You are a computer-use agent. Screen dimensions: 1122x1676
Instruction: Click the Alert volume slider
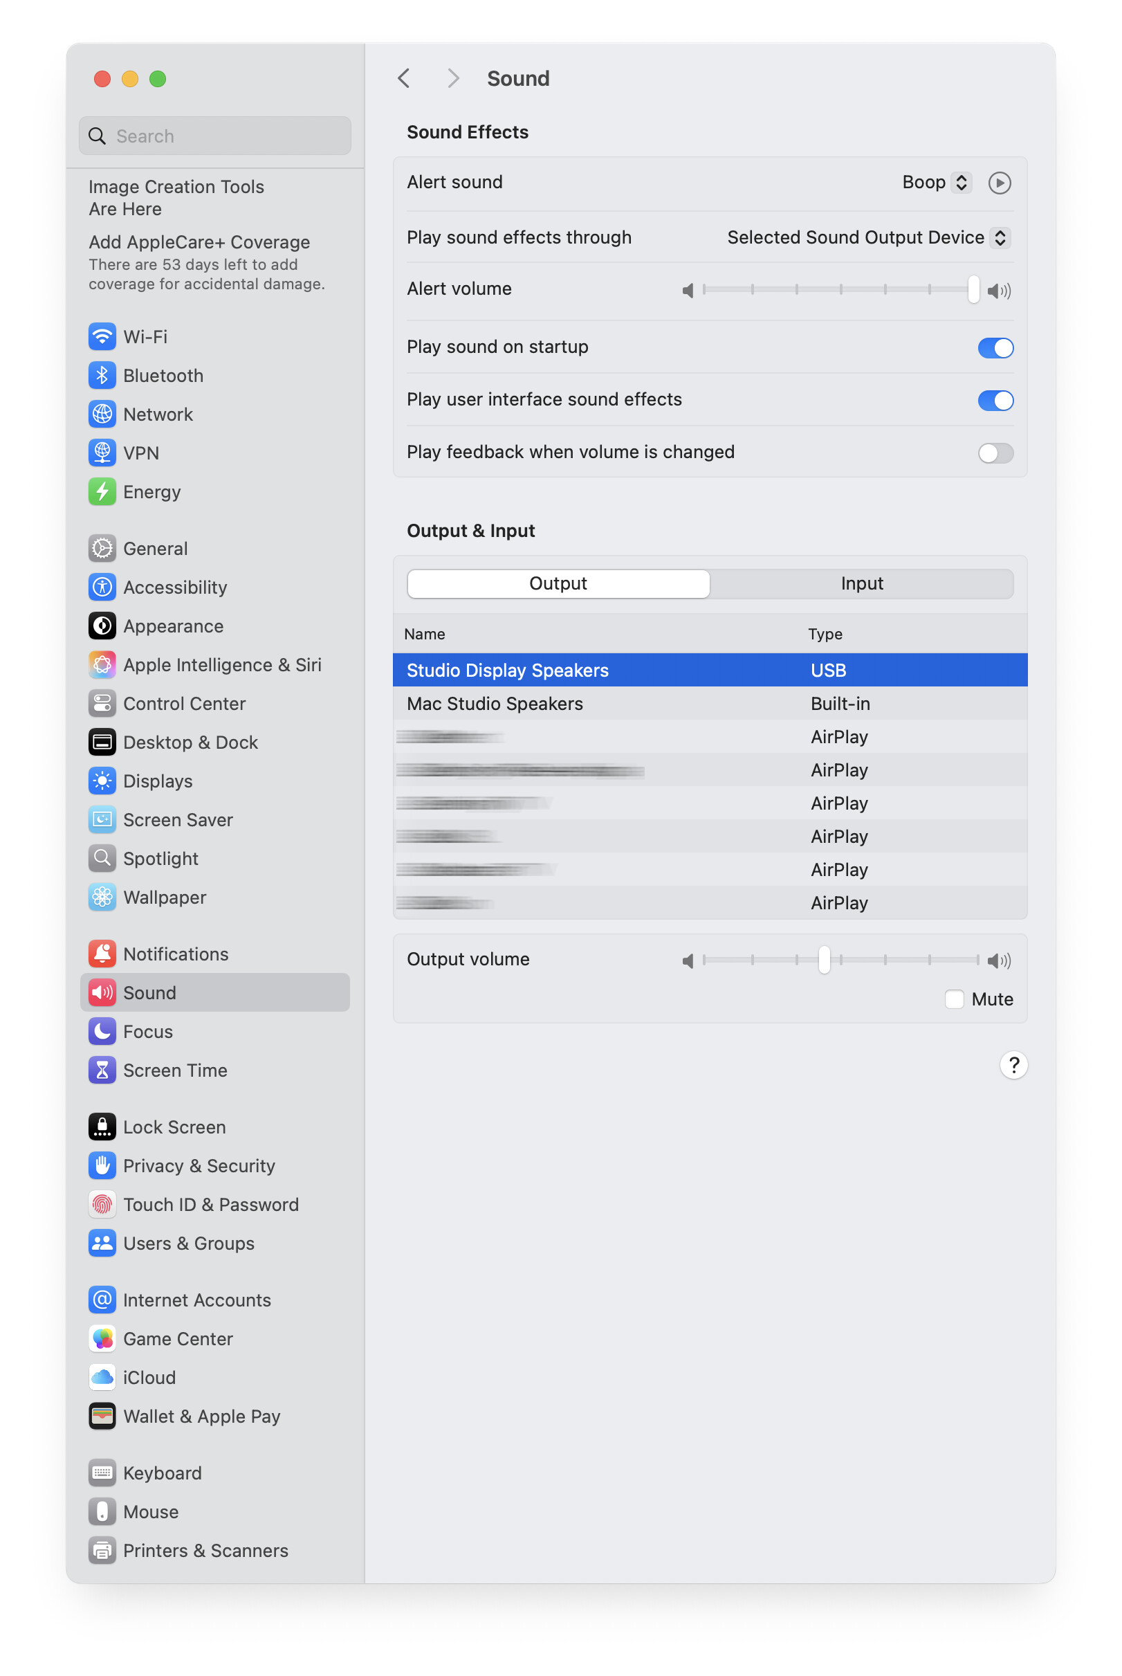pos(840,289)
